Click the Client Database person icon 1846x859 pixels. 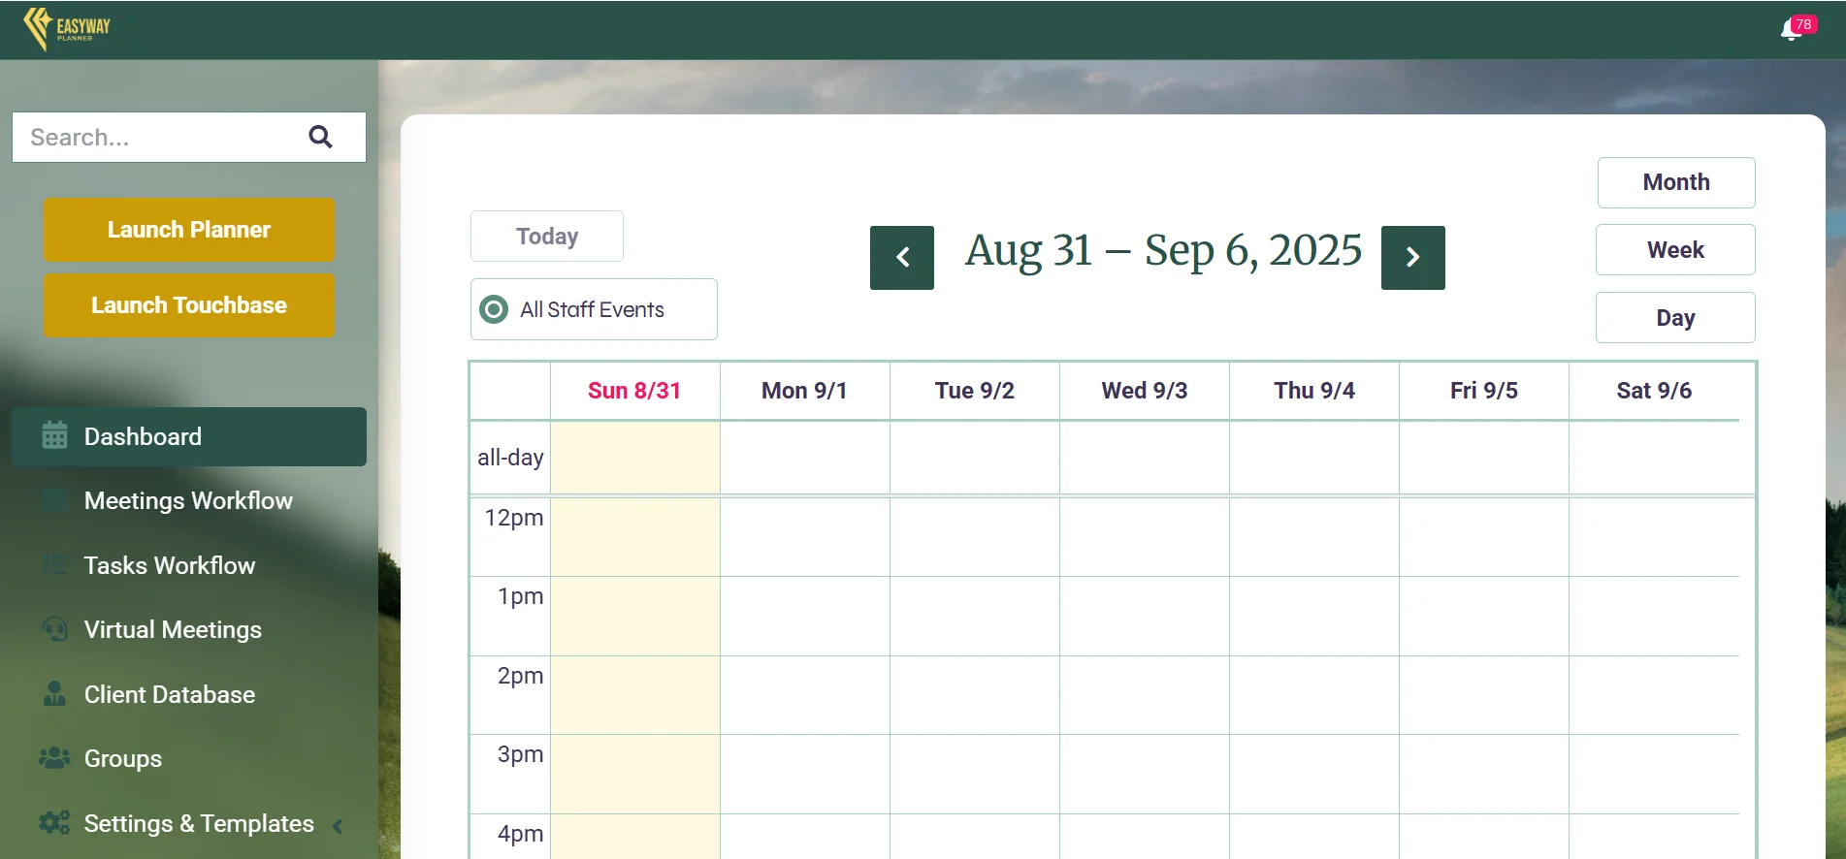pos(55,694)
